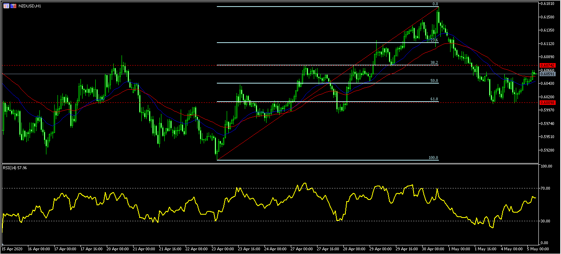This screenshot has width=561, height=254.
Task: Click the 17 Apr 16:00 time label
Action: 92,249
